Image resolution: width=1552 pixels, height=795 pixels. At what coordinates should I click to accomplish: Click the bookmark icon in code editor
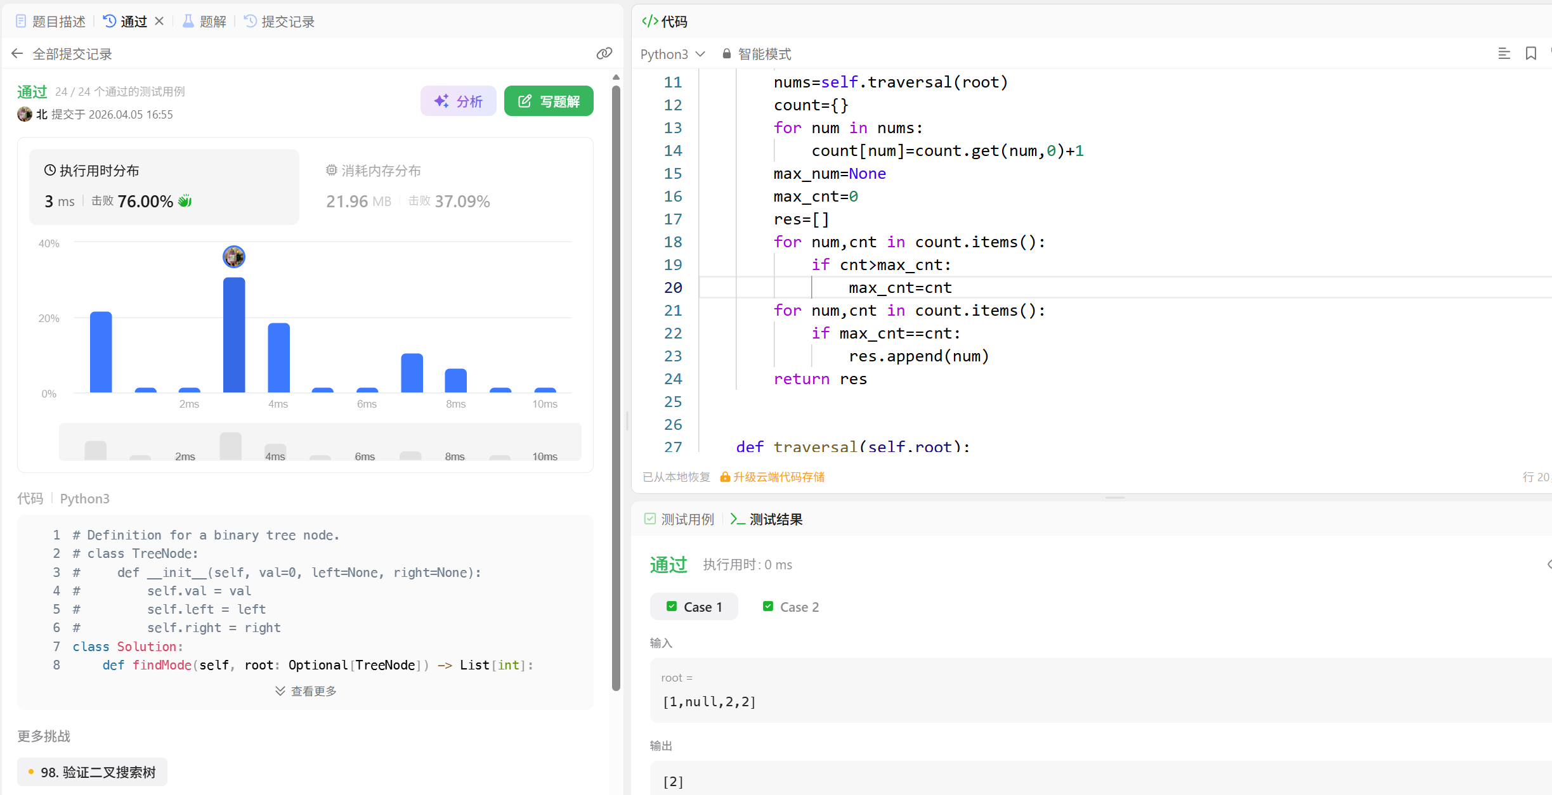(x=1530, y=54)
